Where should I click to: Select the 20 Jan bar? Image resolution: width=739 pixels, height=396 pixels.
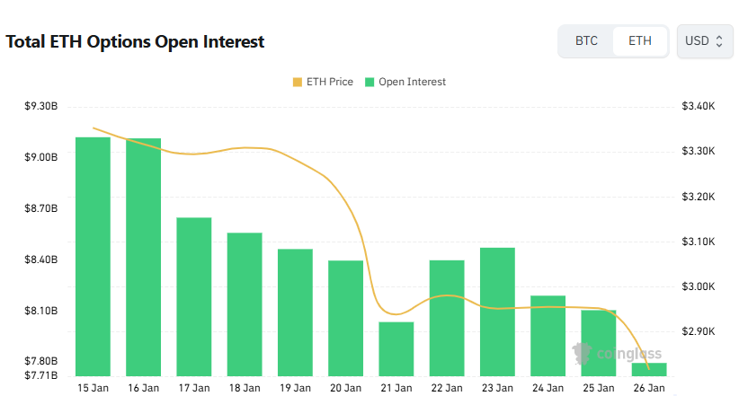point(345,318)
